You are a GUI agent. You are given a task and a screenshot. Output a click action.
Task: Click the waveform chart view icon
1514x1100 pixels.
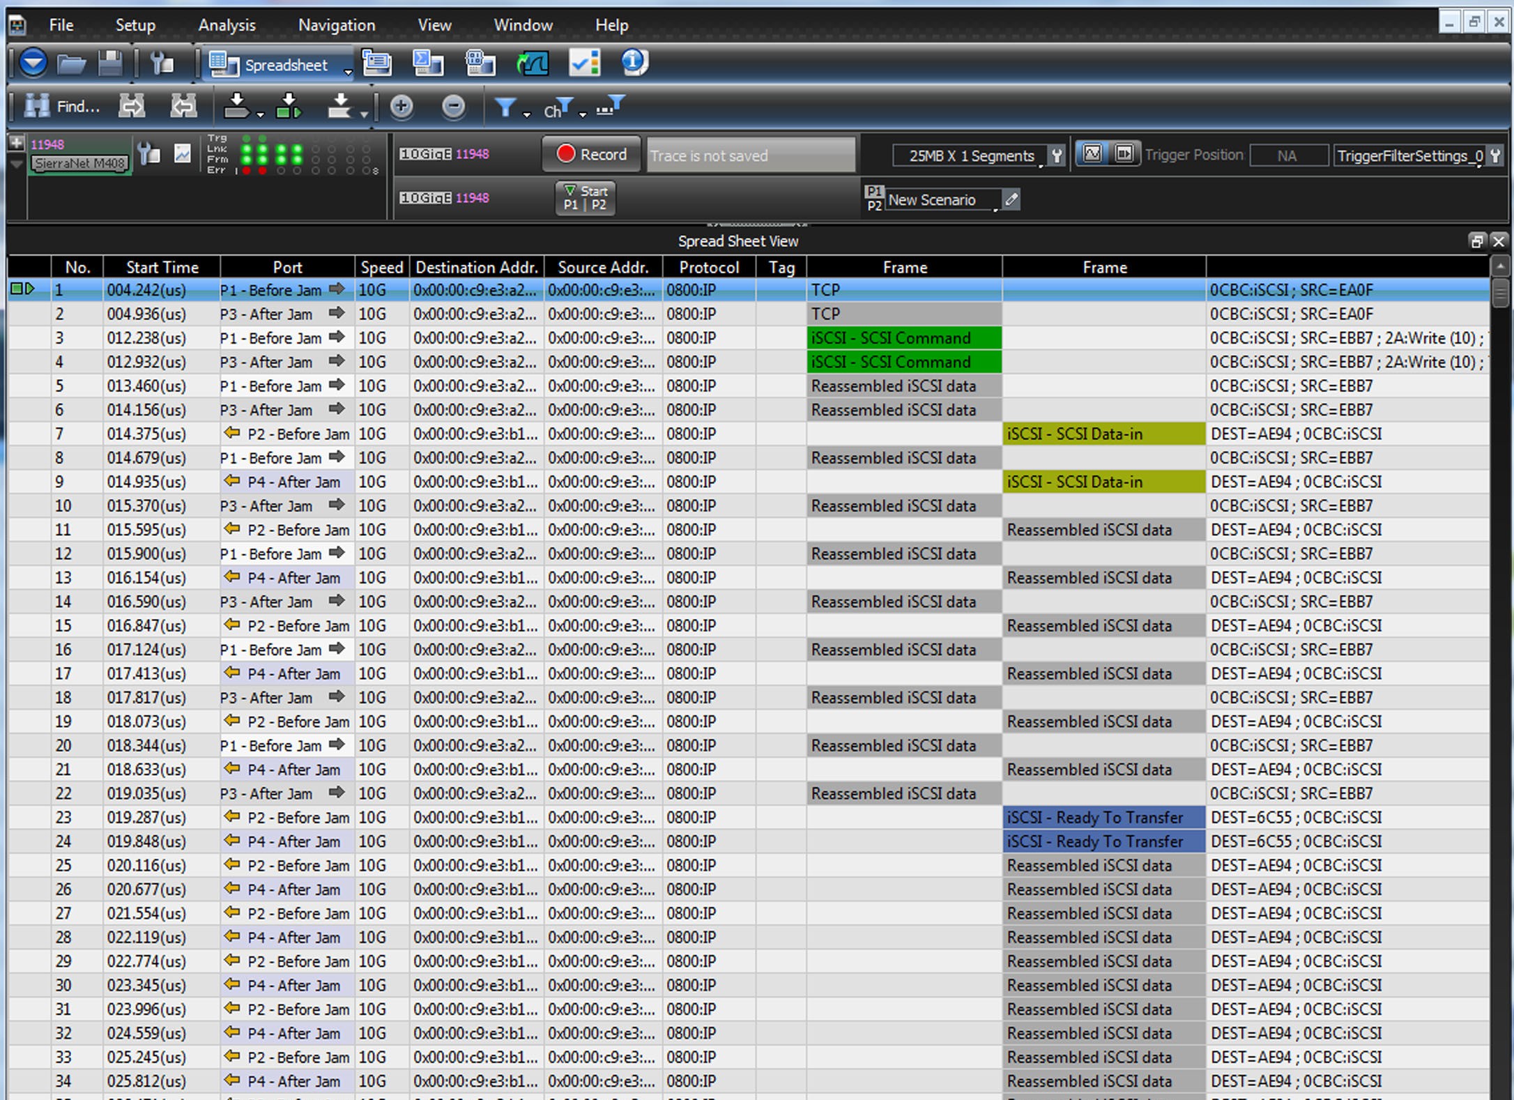(x=533, y=63)
